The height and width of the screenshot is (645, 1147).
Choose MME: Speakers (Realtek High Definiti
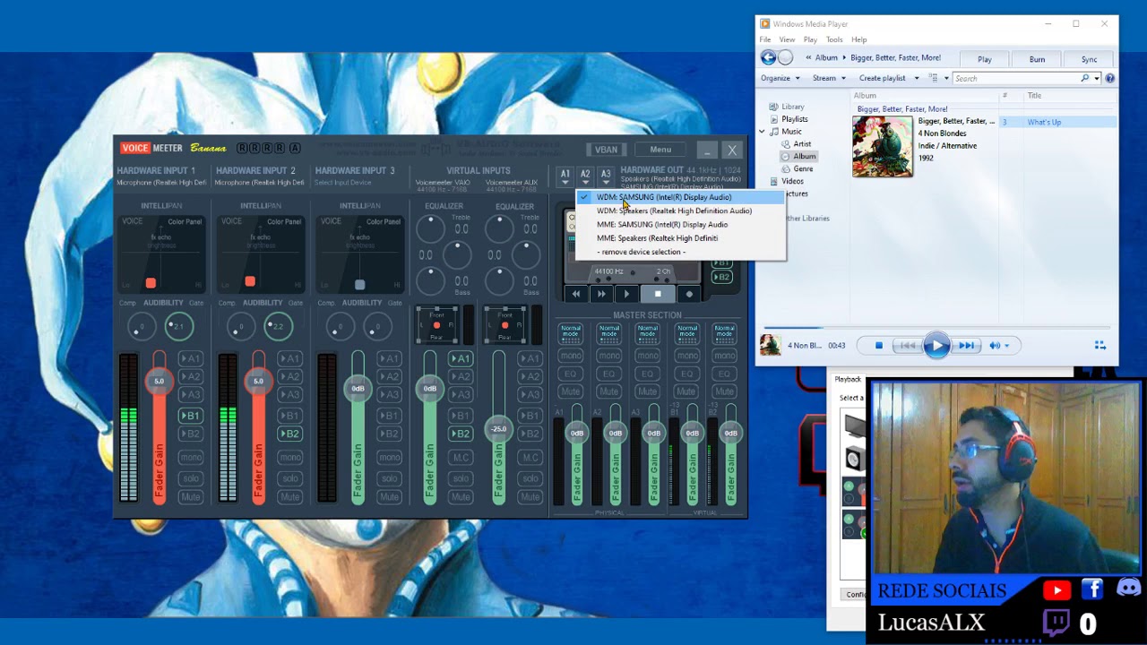[x=680, y=238]
